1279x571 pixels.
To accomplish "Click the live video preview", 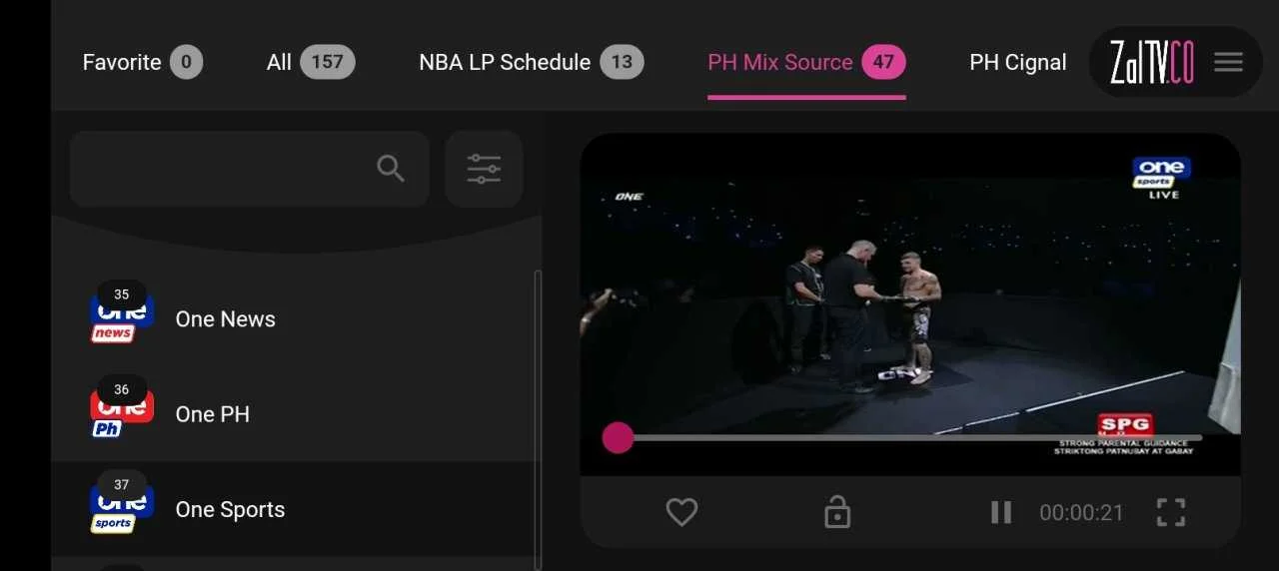I will point(910,304).
